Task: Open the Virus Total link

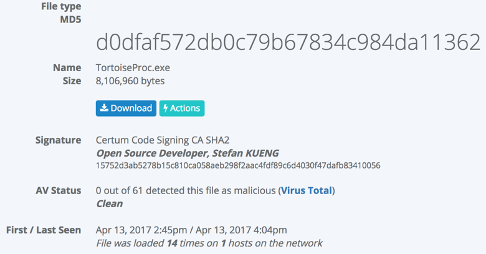Action: coord(307,190)
